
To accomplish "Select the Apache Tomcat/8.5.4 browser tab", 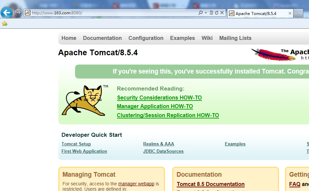I will [x=260, y=13].
